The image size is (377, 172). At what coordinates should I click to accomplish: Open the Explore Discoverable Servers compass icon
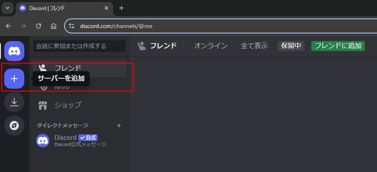(x=14, y=126)
